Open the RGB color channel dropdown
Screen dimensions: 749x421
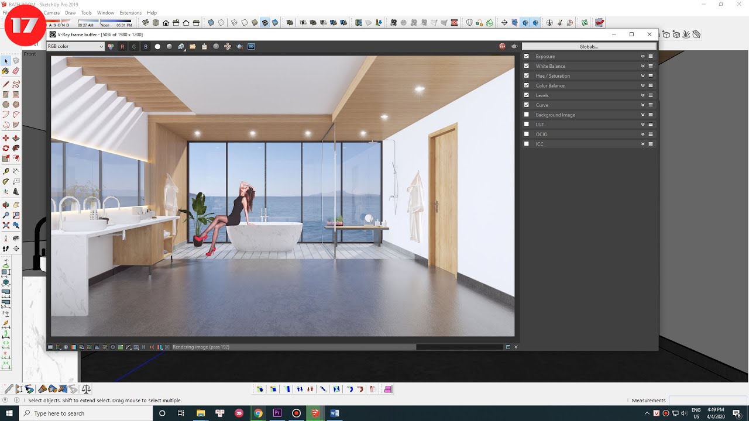pos(75,46)
